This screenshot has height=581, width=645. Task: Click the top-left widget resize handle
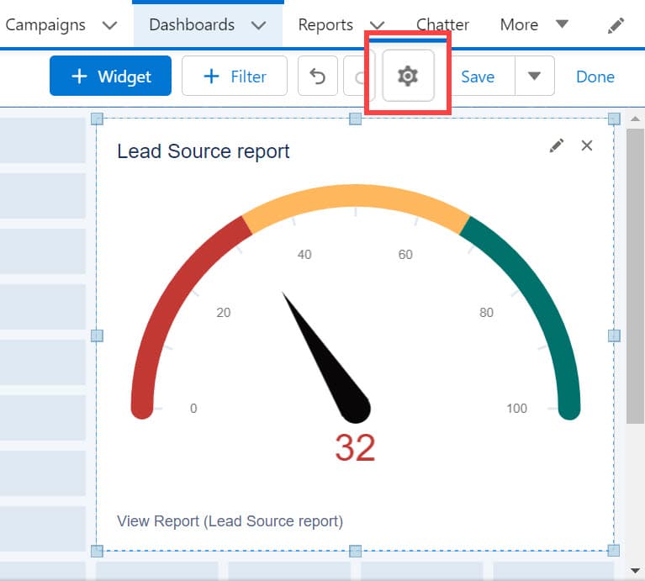click(x=97, y=119)
